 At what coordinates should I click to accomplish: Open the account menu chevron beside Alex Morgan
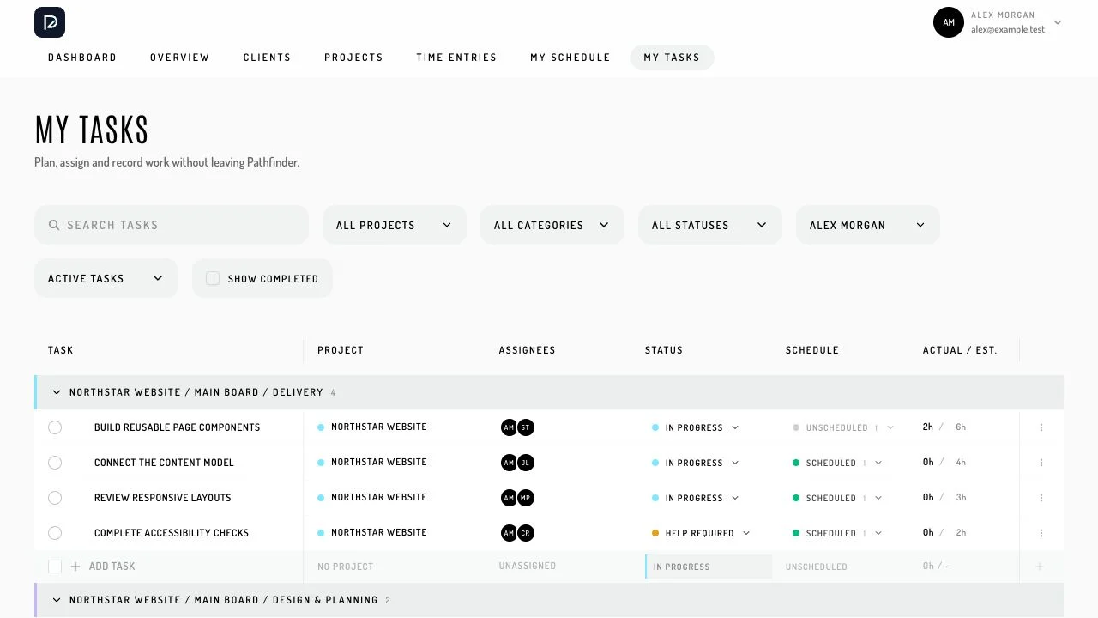[1058, 23]
